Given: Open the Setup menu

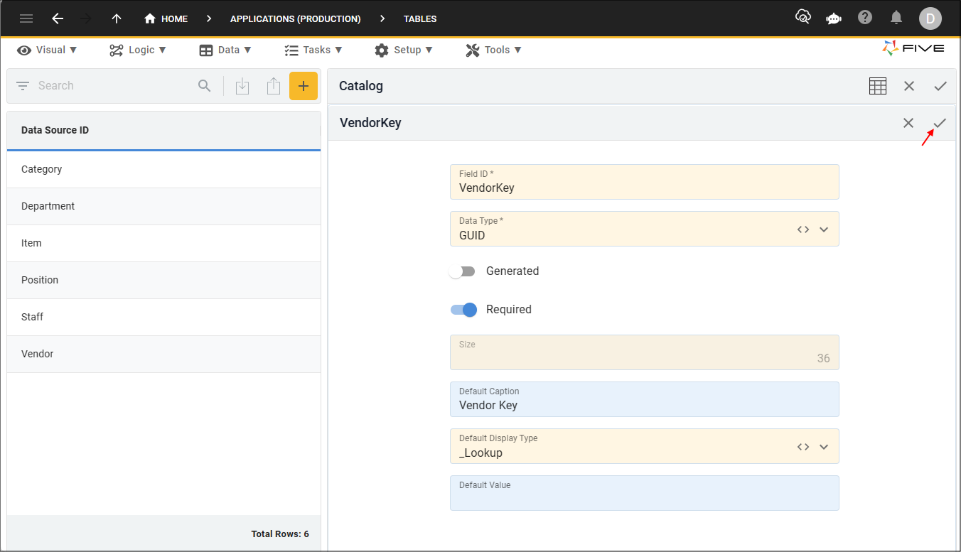Looking at the screenshot, I should click(x=404, y=50).
